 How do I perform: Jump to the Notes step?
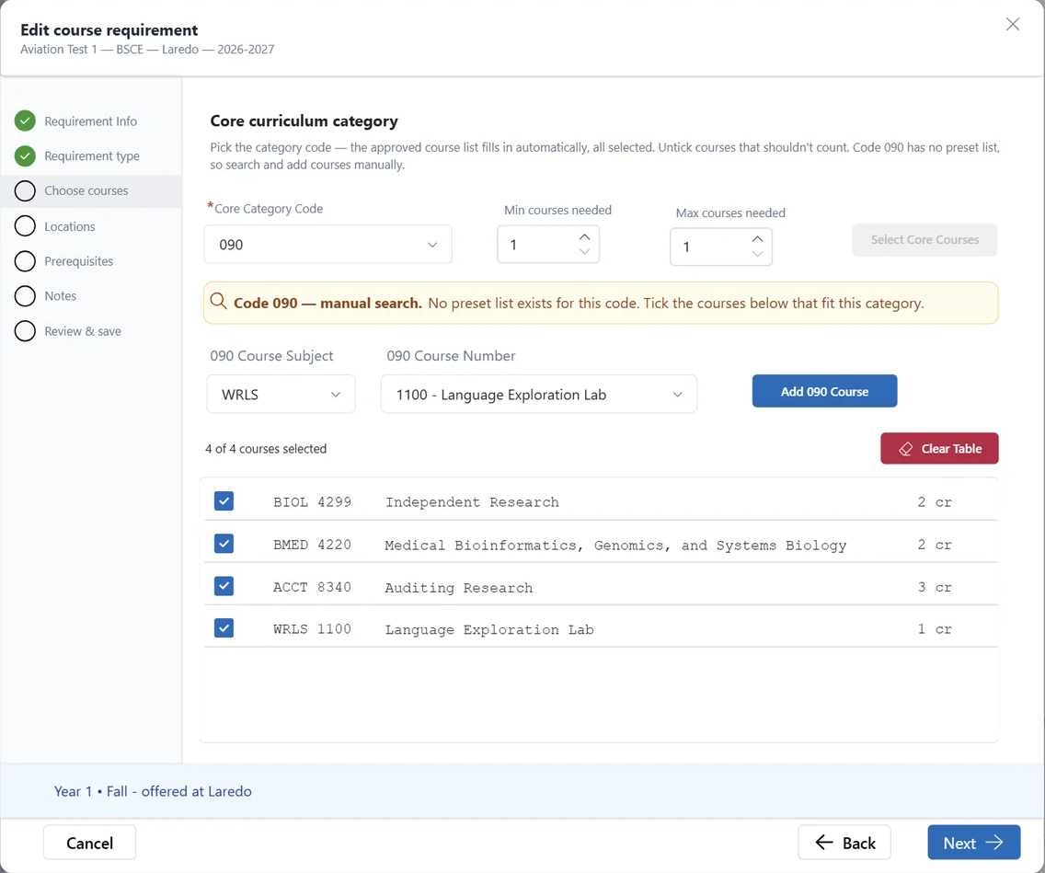click(61, 296)
